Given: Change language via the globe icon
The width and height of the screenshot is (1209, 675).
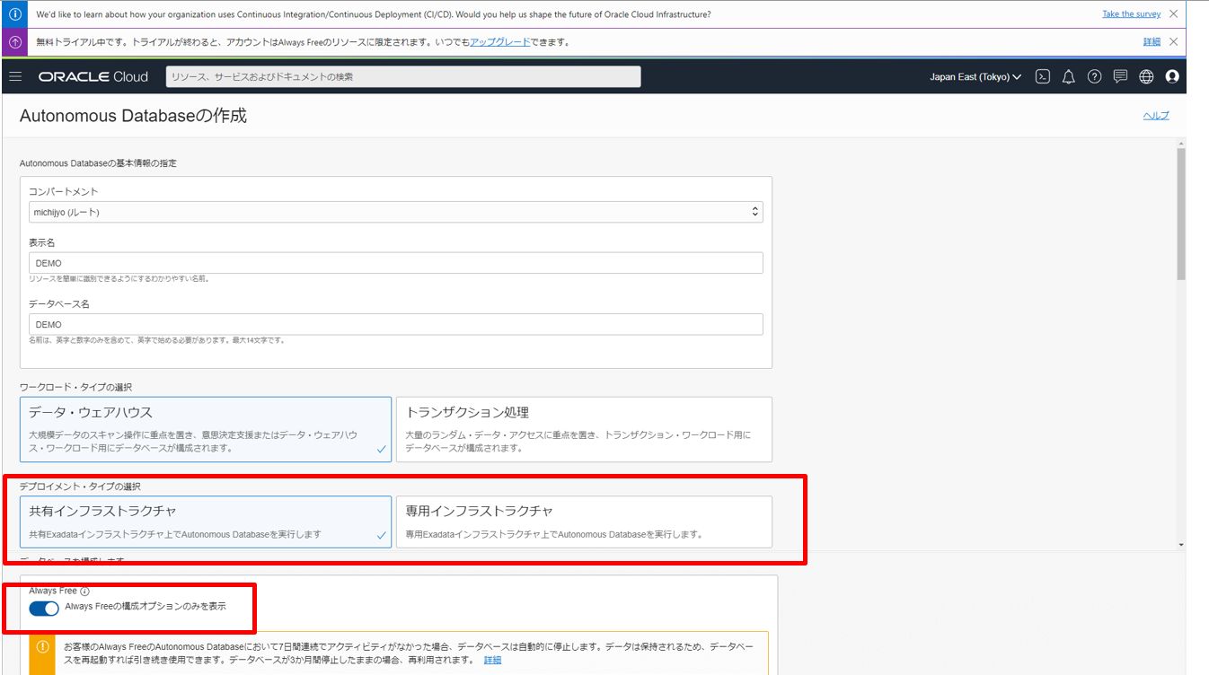Looking at the screenshot, I should coord(1146,76).
